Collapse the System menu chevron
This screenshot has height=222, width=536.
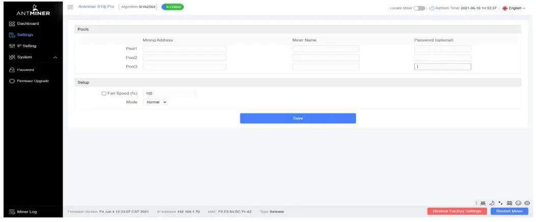[x=56, y=58]
